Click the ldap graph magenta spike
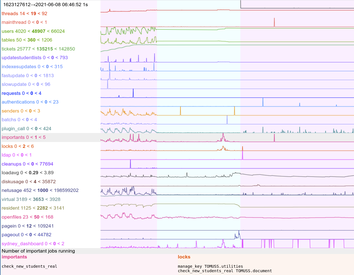The width and height of the screenshot is (354, 275). coord(243,155)
